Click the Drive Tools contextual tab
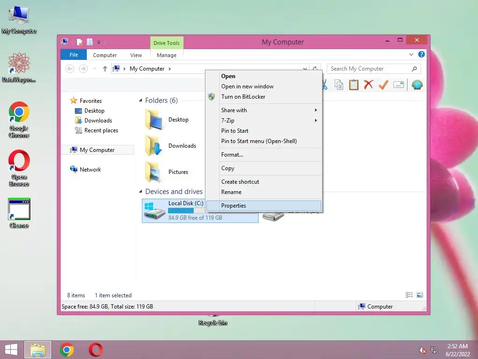 coord(167,43)
